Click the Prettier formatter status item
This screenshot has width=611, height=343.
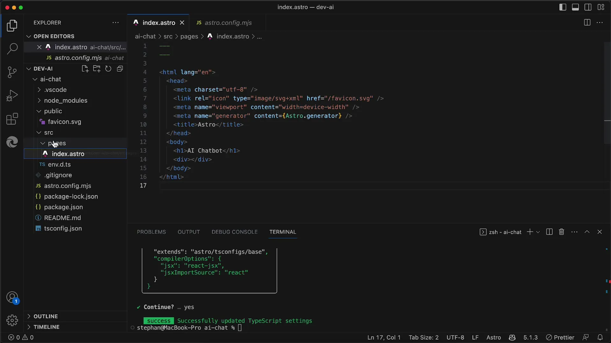click(560, 337)
